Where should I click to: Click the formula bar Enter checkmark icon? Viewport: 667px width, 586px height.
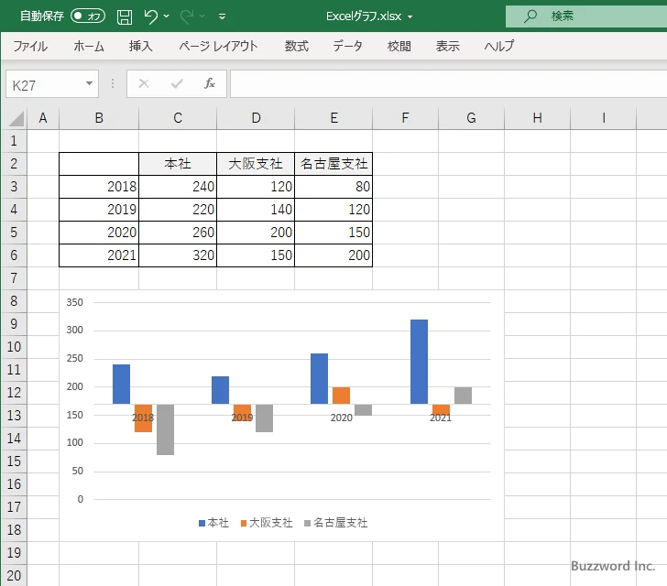click(177, 83)
